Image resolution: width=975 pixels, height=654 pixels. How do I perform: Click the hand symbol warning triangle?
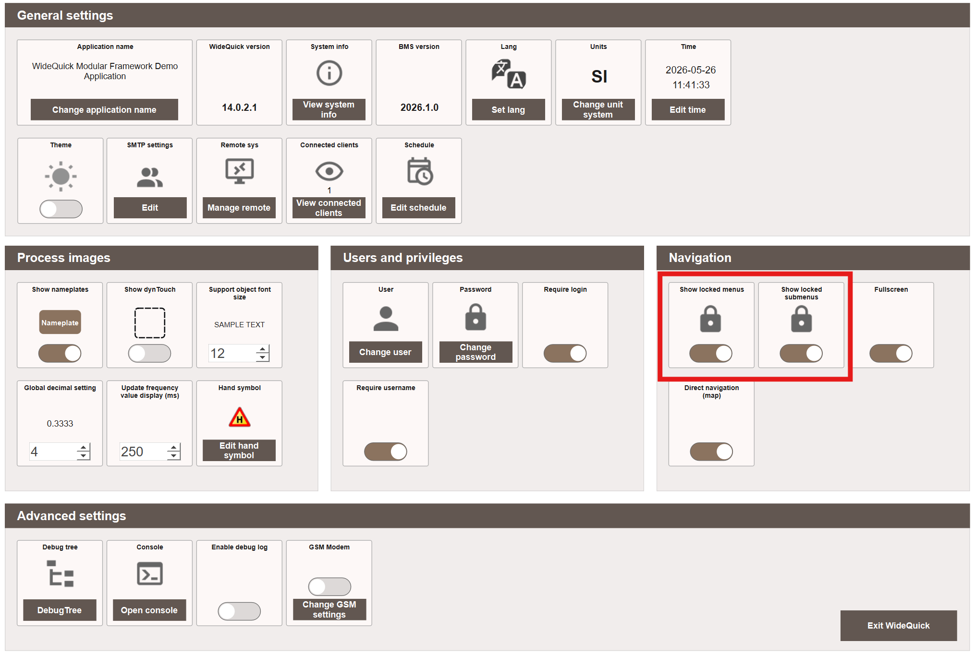pos(240,417)
